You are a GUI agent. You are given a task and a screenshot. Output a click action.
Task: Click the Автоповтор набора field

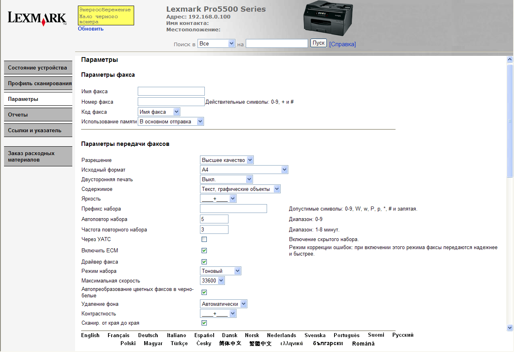(214, 219)
